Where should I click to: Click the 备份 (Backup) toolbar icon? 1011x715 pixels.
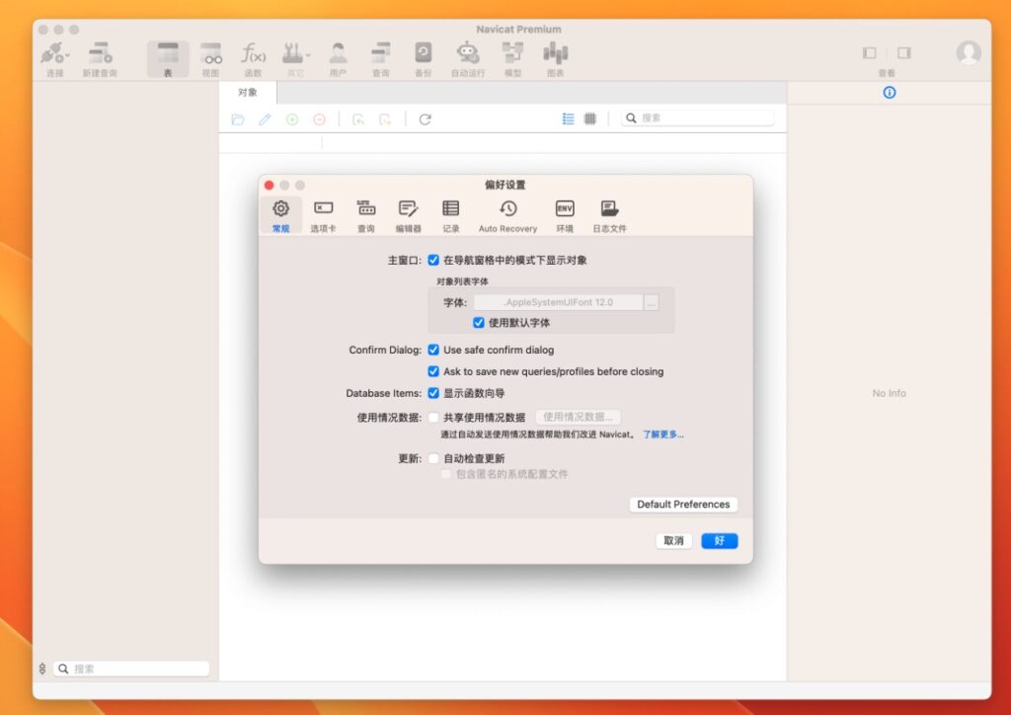click(423, 56)
